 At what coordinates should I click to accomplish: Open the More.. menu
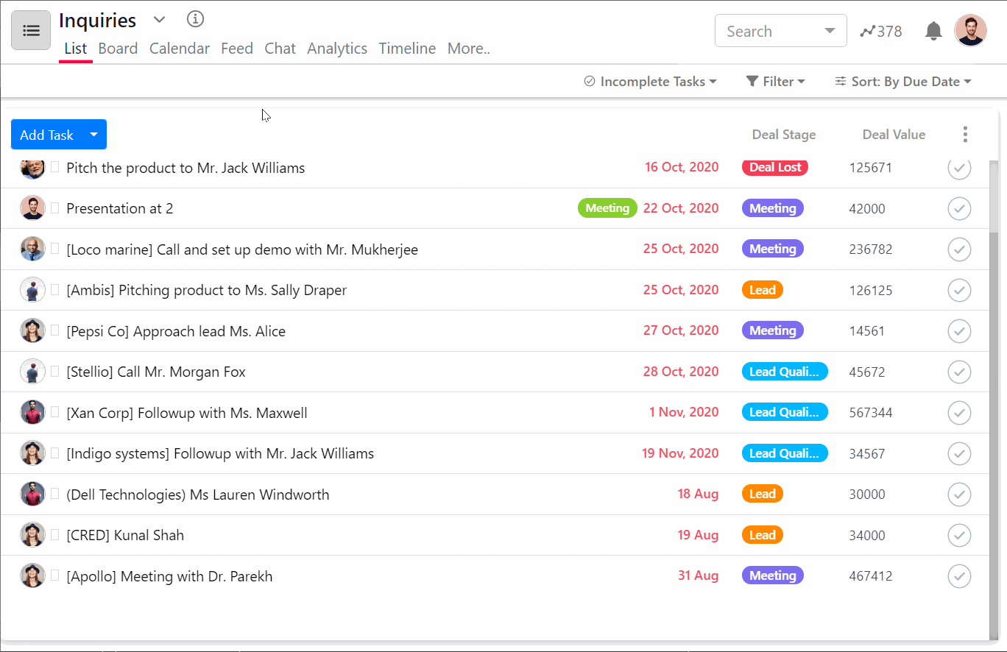click(x=469, y=48)
